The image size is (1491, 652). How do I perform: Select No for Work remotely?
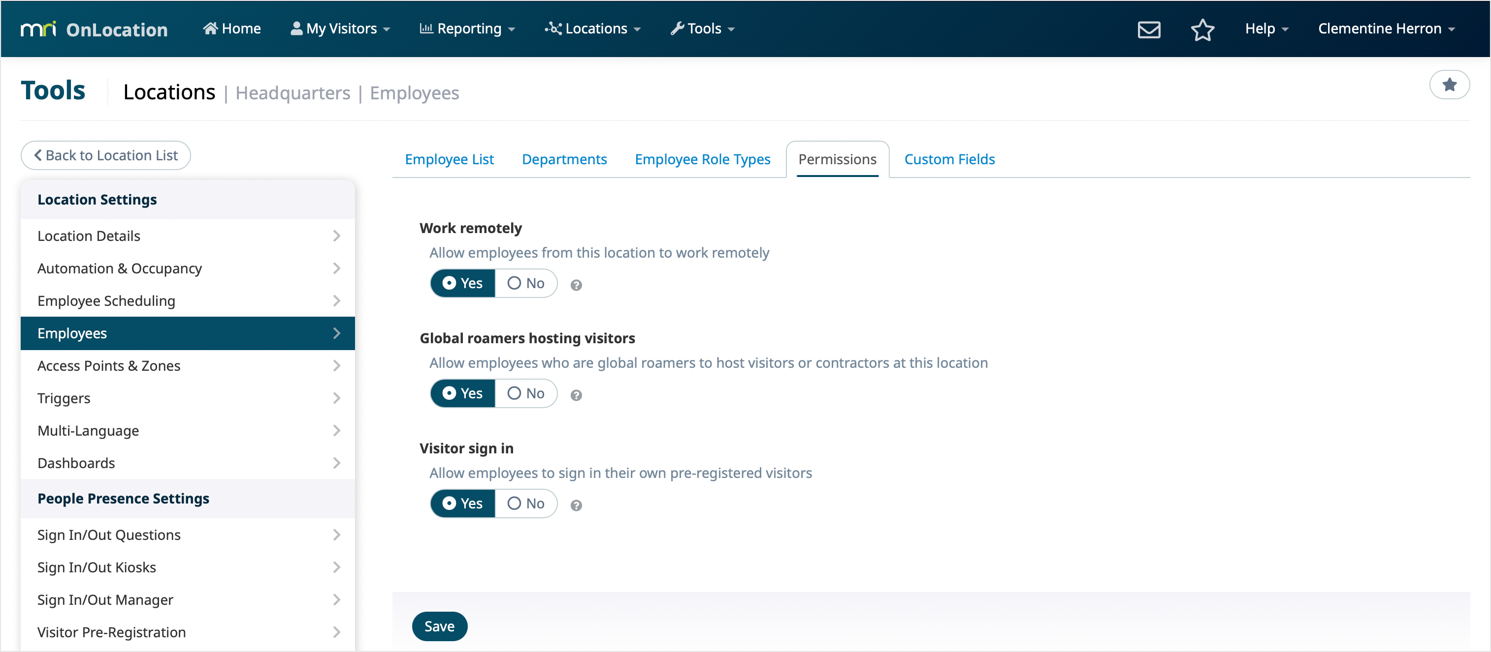(x=525, y=283)
